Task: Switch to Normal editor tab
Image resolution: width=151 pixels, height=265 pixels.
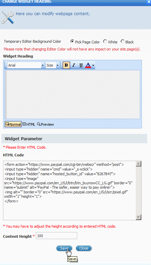Action: click(x=13, y=124)
